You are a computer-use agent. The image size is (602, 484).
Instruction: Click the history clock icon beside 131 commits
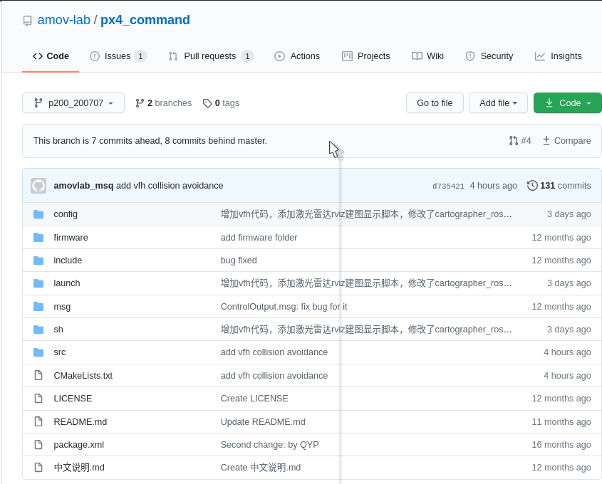[532, 186]
